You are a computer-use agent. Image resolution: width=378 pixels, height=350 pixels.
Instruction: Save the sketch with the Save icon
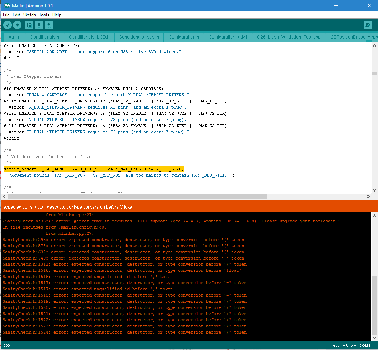point(49,25)
